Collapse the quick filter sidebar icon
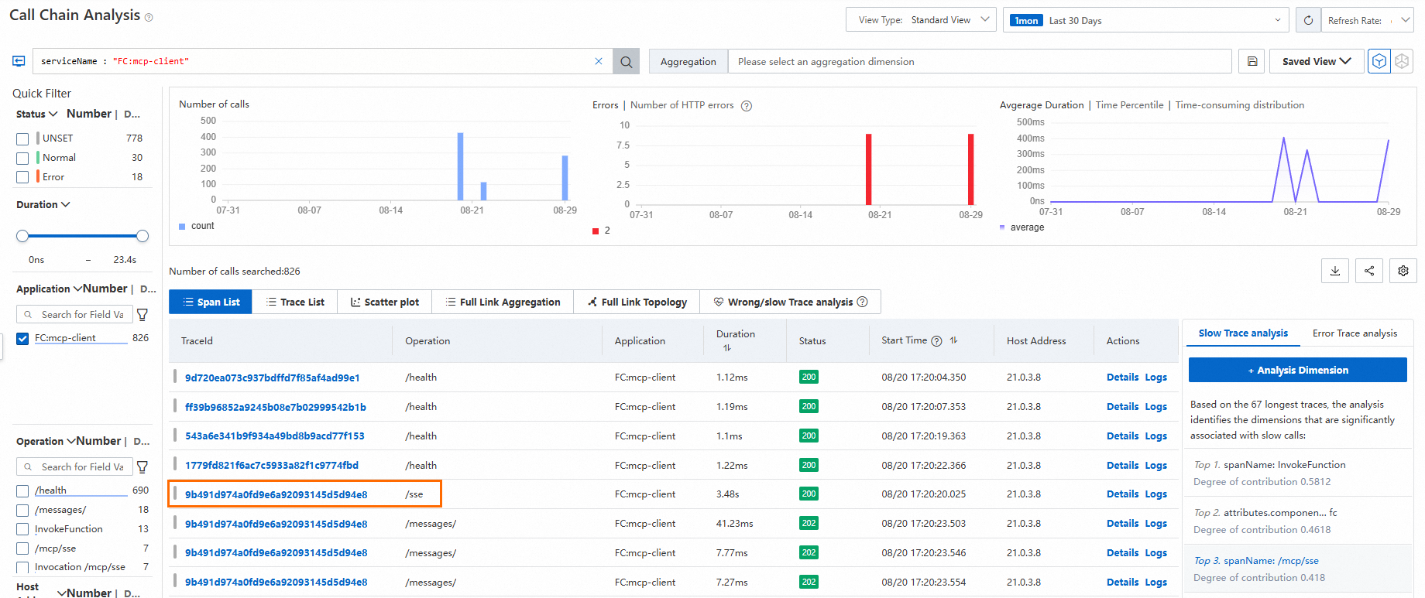This screenshot has width=1425, height=598. point(19,61)
